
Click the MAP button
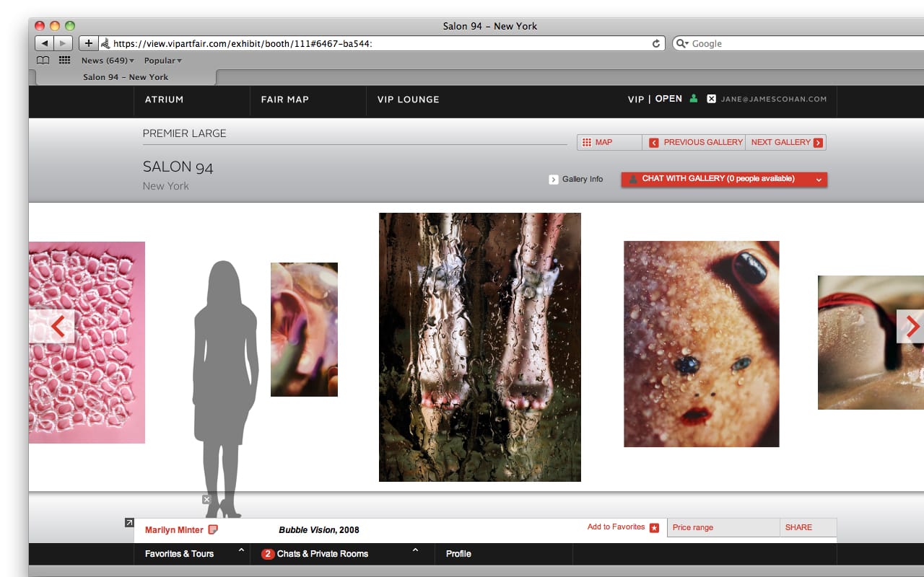tap(609, 143)
